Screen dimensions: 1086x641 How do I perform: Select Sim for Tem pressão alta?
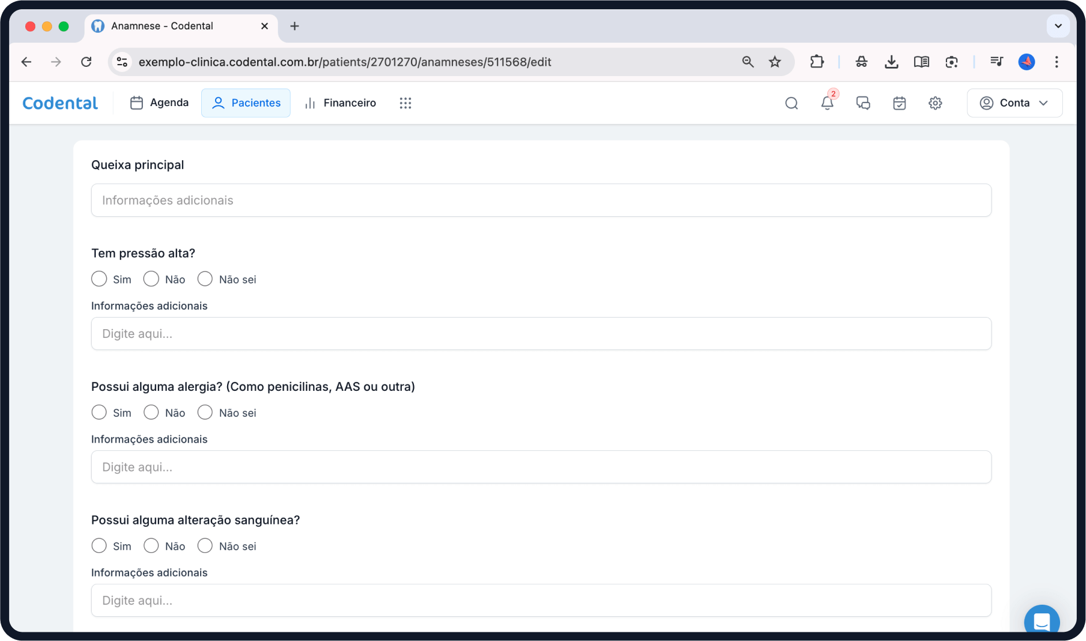coord(99,279)
